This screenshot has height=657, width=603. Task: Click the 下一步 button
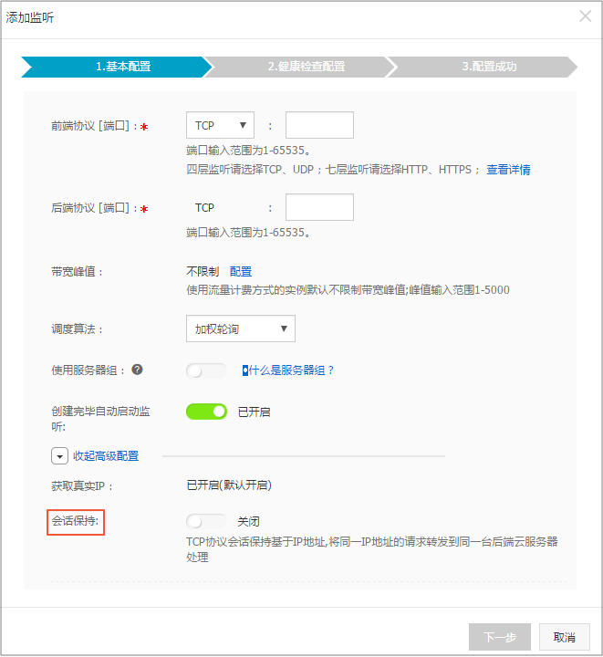(x=499, y=637)
